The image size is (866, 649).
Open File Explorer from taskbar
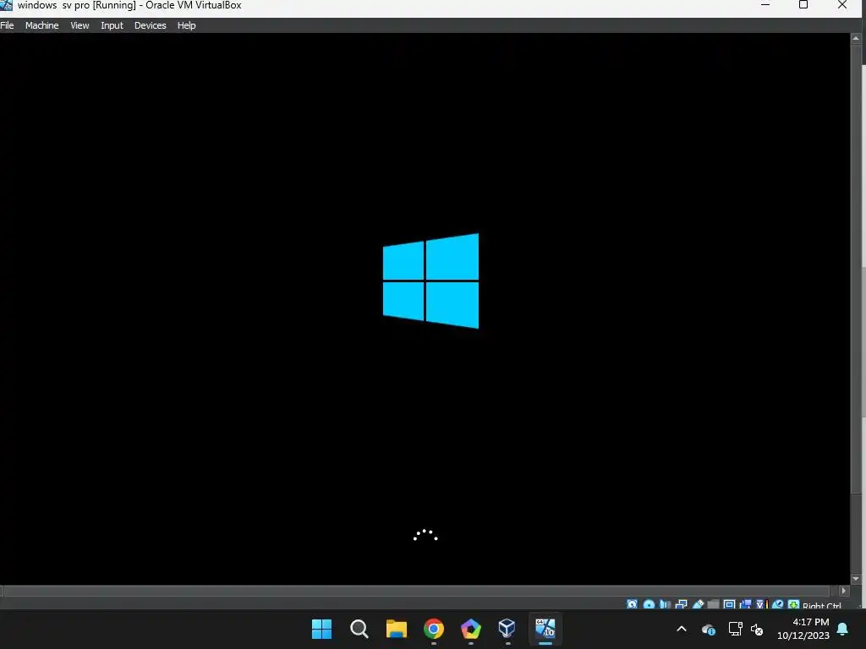coord(396,629)
